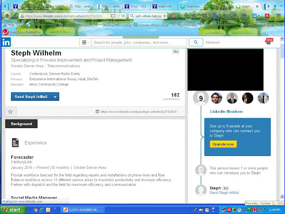Click the browser back arrow button
Image resolution: width=285 pixels, height=214 pixels.
pyautogui.click(x=7, y=16)
